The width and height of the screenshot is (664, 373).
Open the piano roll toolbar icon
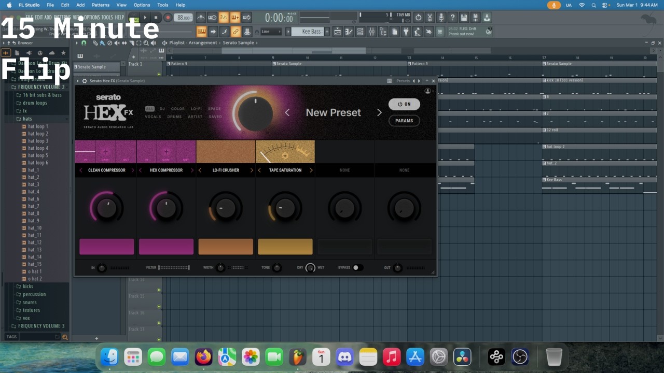pos(349,32)
